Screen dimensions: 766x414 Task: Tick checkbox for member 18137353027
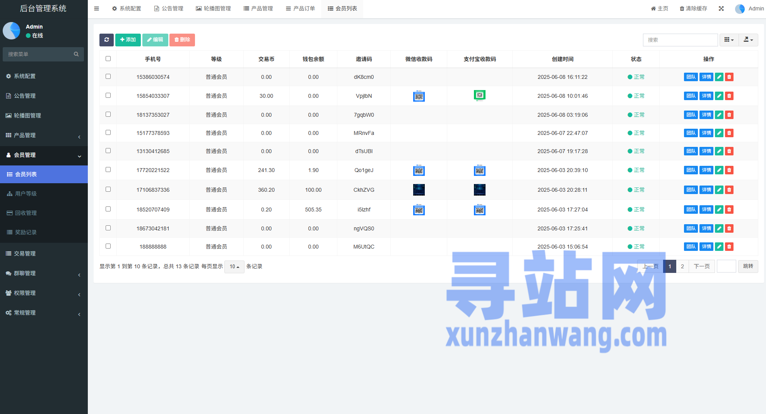coord(108,114)
